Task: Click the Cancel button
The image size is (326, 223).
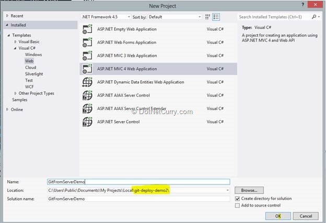Action: [x=306, y=216]
